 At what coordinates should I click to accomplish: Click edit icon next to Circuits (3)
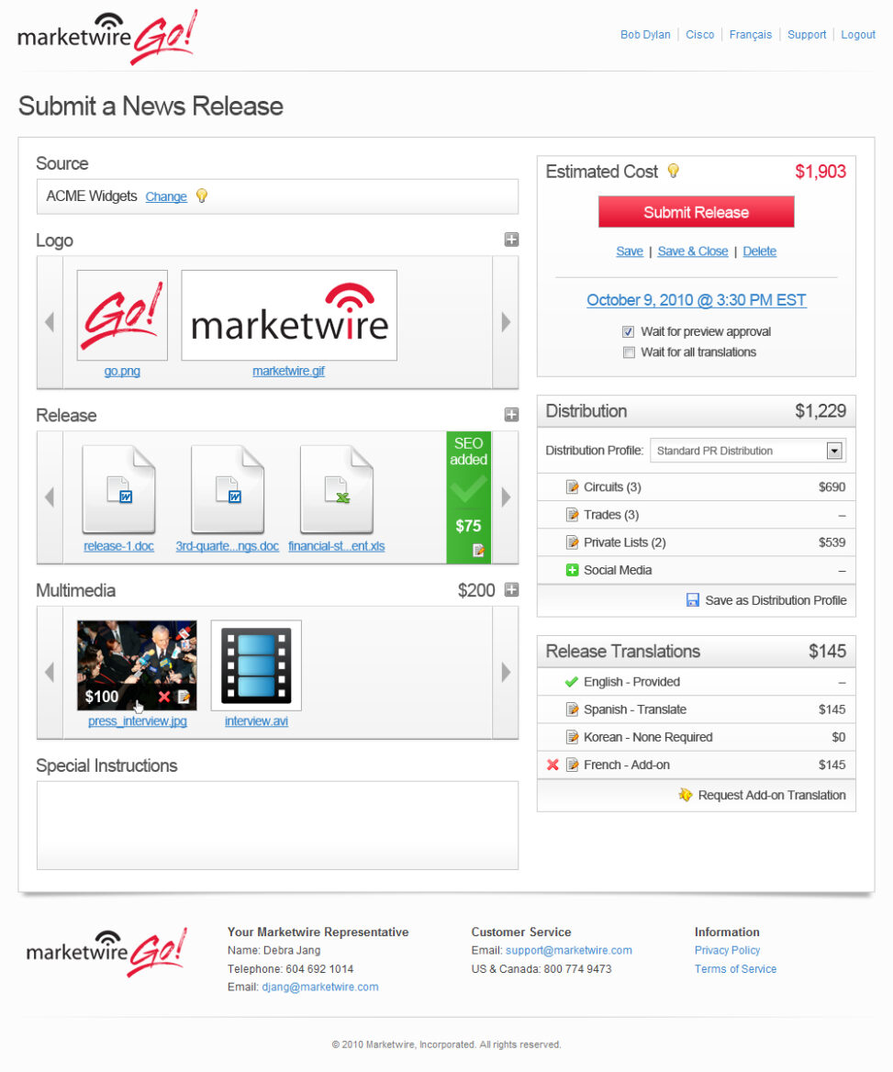pos(573,487)
